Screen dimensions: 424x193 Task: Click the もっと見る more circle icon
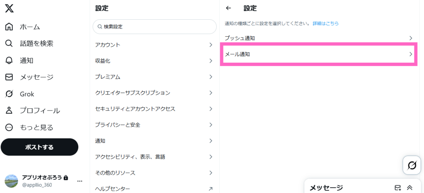[x=9, y=127]
